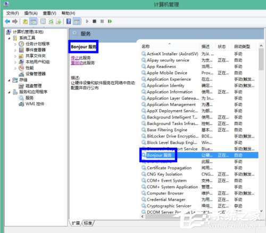Select 设备管理器 in the tree
The width and height of the screenshot is (266, 233).
(36, 74)
